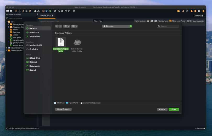The height and width of the screenshot is (136, 212).
Task: Select the Structures folder in file tree
Action: [x=15, y=32]
